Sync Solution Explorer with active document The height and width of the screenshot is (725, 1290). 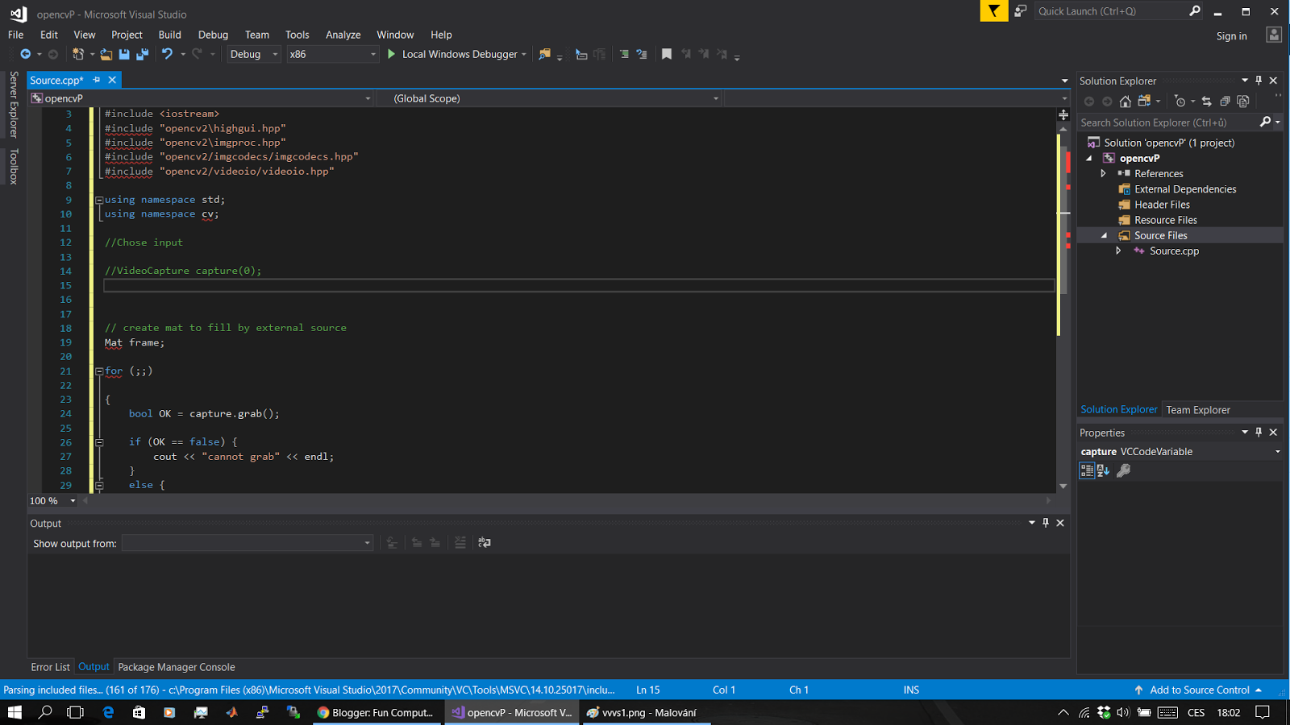click(1208, 101)
